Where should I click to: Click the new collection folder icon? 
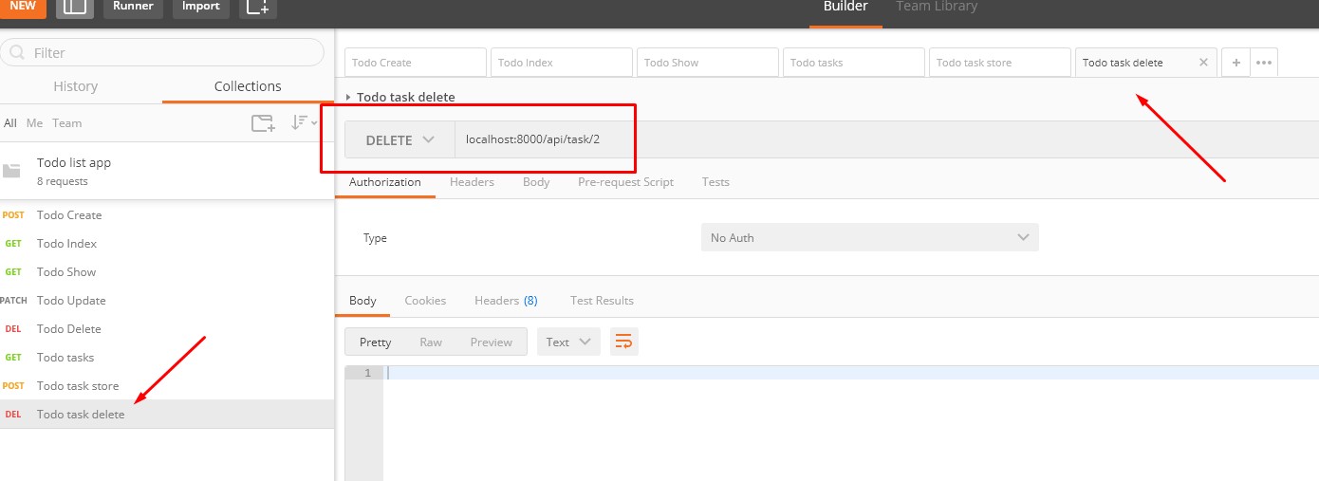(263, 122)
